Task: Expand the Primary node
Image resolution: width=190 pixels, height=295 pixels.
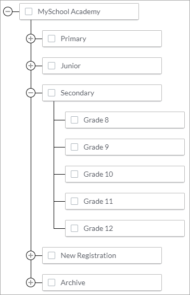Action: point(31,39)
